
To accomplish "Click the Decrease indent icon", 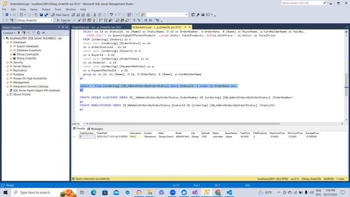I will click(x=145, y=20).
